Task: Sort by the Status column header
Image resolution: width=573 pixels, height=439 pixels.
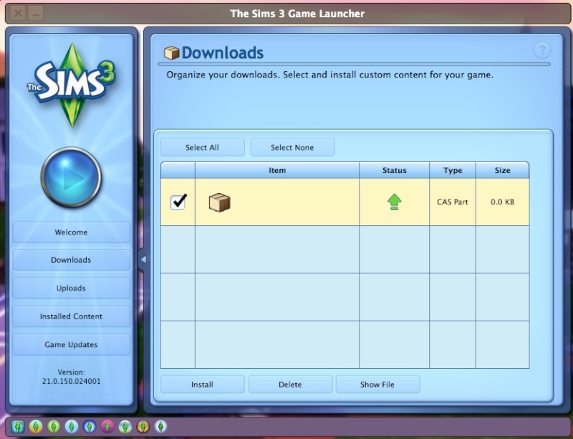Action: tap(395, 170)
